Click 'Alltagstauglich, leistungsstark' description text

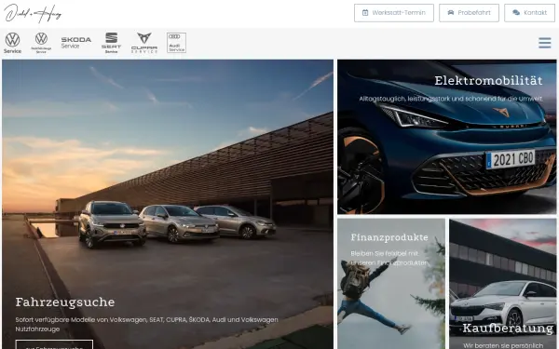(x=451, y=99)
